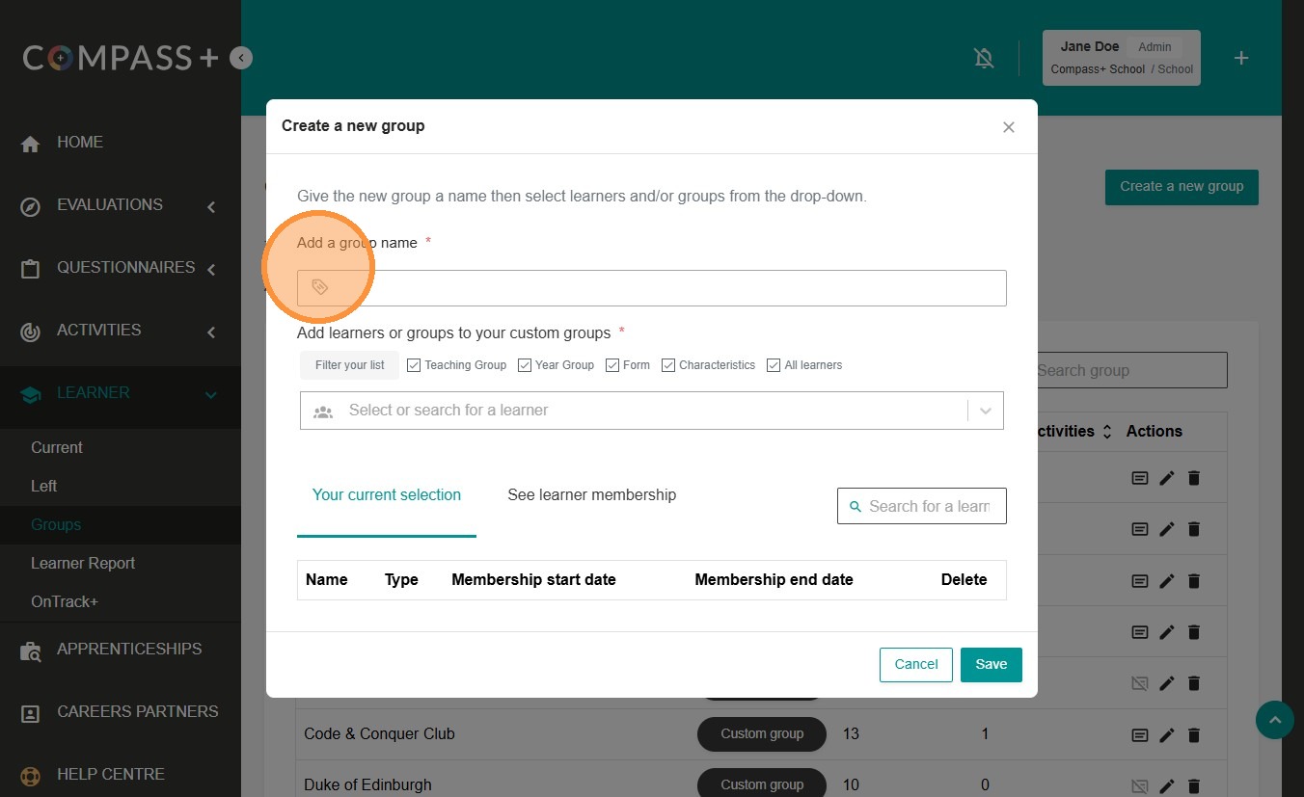This screenshot has height=797, width=1304.
Task: Open OnTrack+ in the sidebar
Action: coord(65,602)
